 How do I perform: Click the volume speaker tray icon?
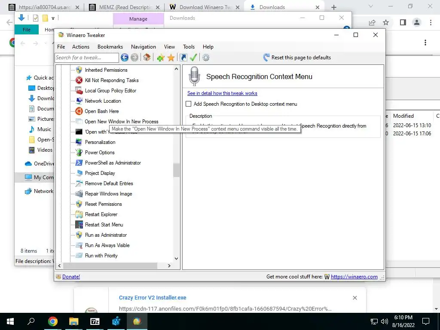point(385,321)
